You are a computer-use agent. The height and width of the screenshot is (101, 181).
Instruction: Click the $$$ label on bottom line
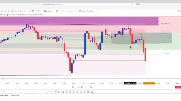click(3, 79)
